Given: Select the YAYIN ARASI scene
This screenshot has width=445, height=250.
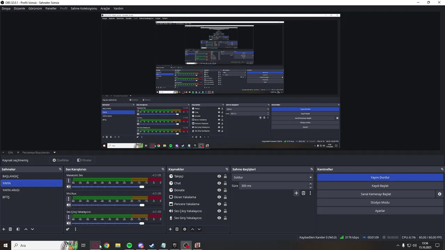Looking at the screenshot, I should point(31,190).
